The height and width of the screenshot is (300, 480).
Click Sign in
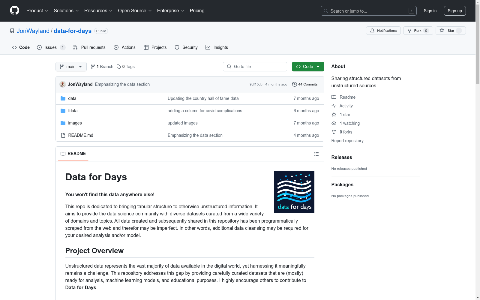pyautogui.click(x=430, y=11)
